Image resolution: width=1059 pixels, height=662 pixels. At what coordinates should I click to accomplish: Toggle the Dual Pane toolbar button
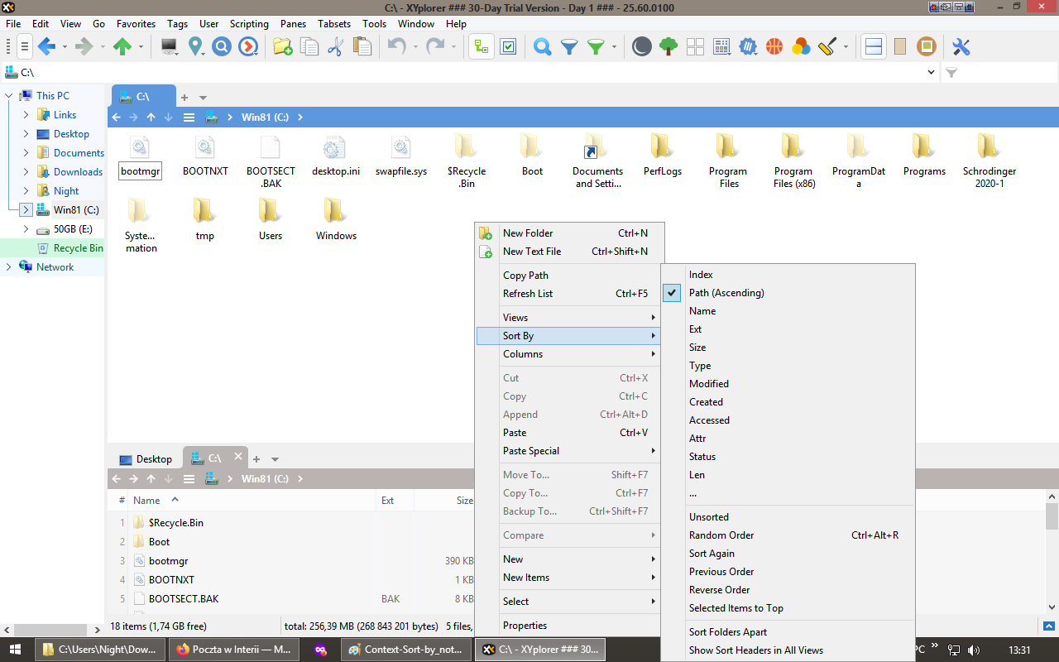[873, 47]
